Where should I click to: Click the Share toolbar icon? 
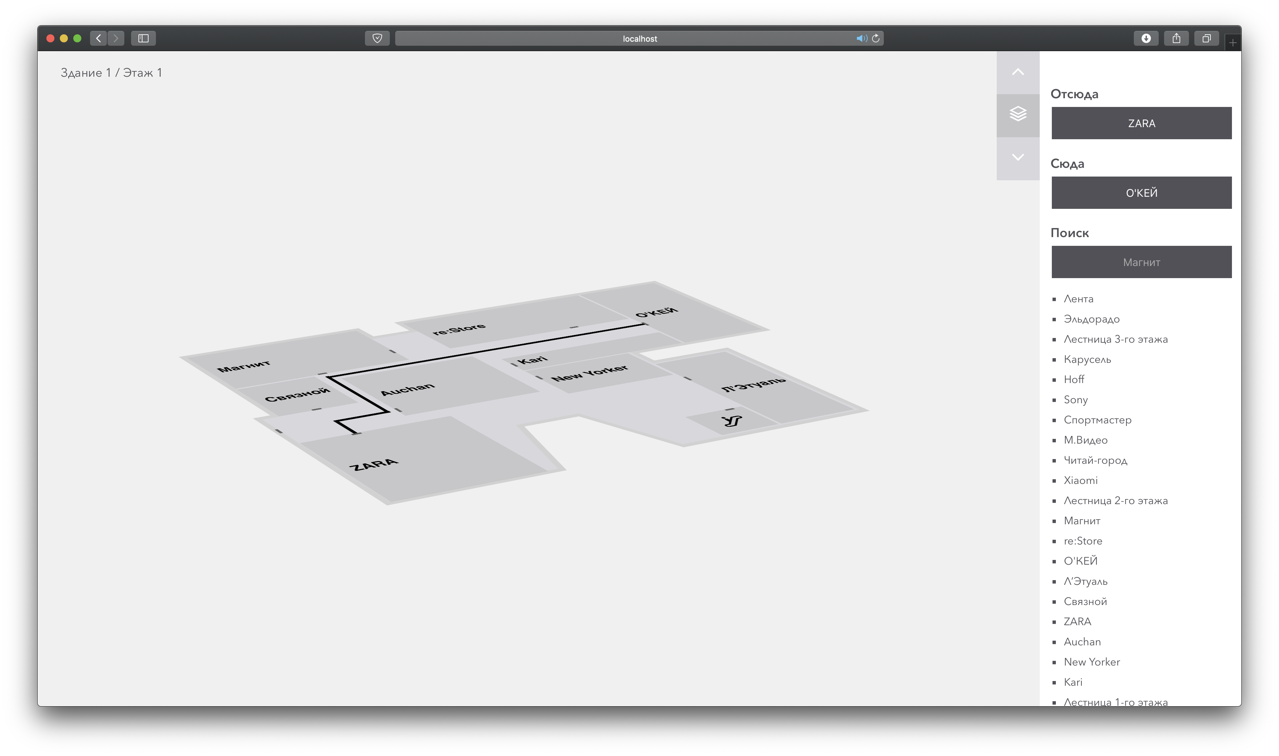[x=1176, y=38]
